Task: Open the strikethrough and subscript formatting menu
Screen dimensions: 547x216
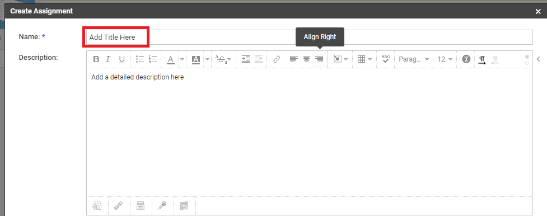Action: pos(223,59)
